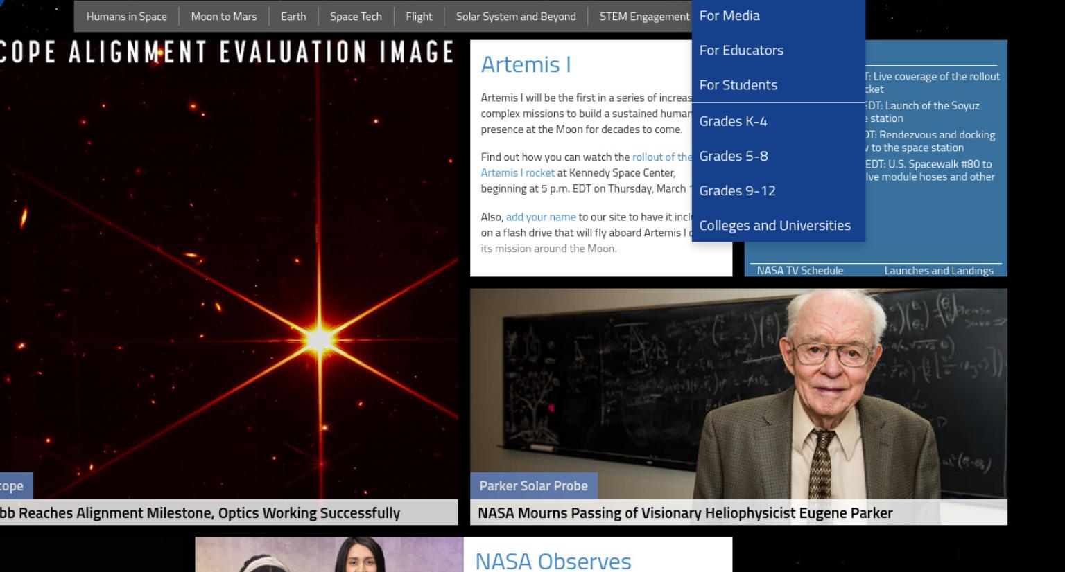Click the Flight navigation item
This screenshot has width=1065, height=572.
(x=419, y=17)
